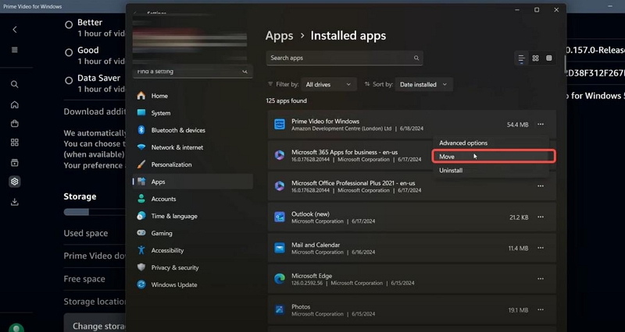Open System in Settings sidebar
The width and height of the screenshot is (625, 332).
click(x=192, y=113)
